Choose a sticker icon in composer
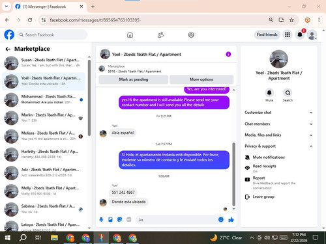The image size is (326, 244). [x=119, y=220]
